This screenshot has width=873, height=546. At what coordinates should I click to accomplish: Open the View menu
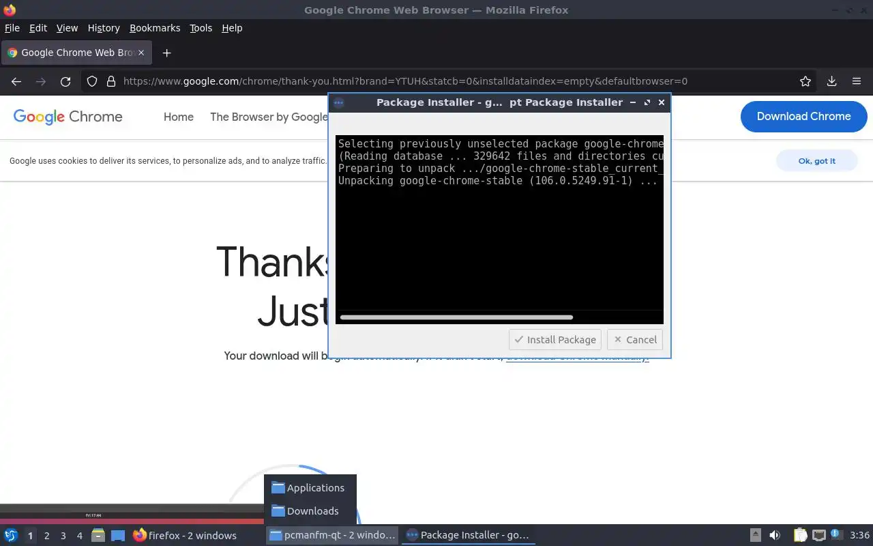[67, 28]
